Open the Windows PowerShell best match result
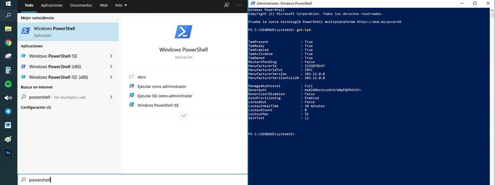 tap(68, 32)
